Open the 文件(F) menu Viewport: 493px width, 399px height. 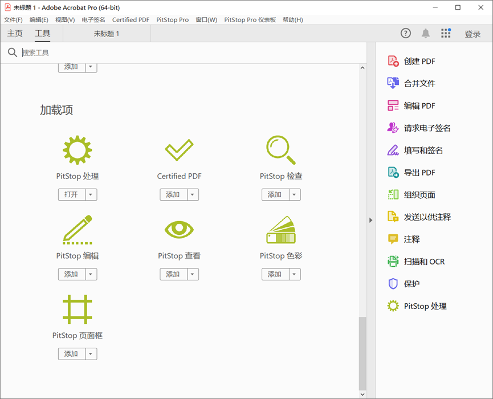click(13, 20)
